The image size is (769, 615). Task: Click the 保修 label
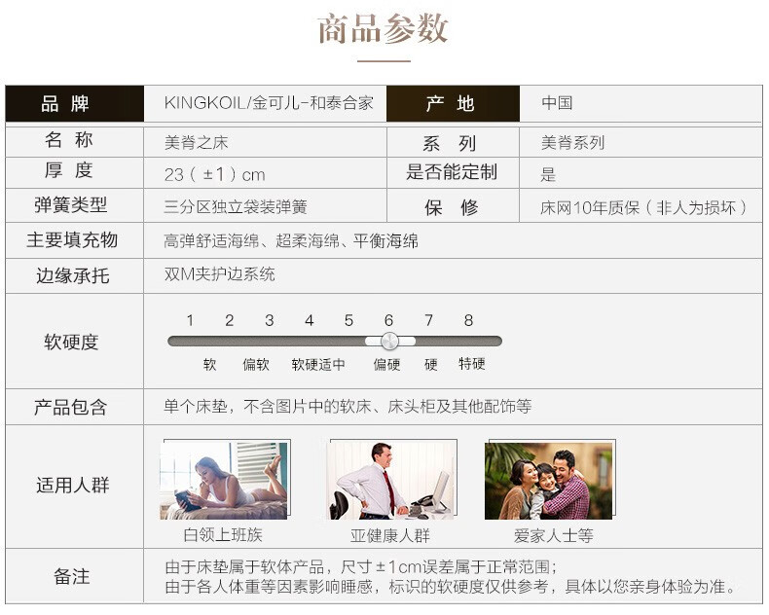tap(452, 207)
